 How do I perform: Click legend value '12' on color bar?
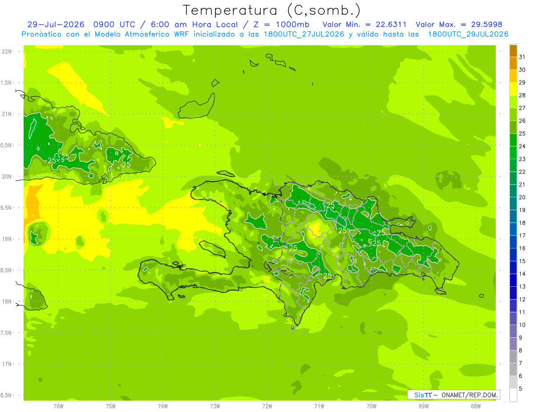tap(522, 300)
